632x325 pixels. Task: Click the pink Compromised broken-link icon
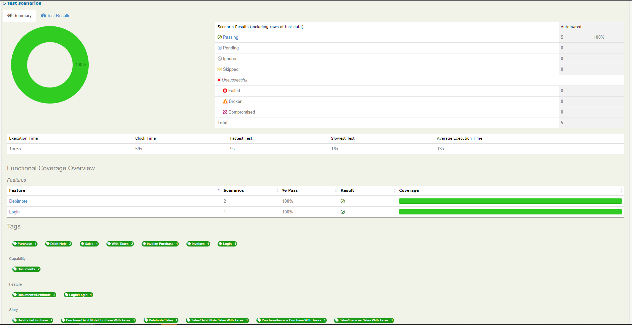point(225,112)
